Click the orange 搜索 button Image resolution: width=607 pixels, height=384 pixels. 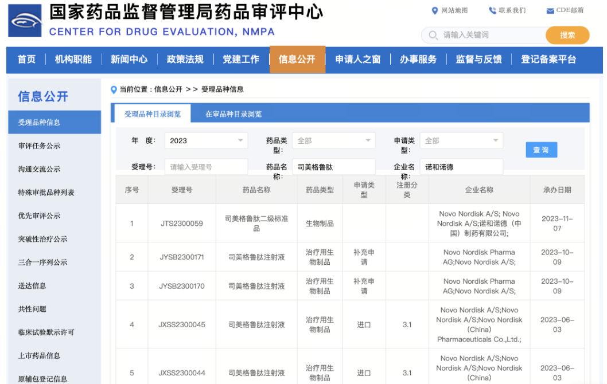tap(567, 35)
